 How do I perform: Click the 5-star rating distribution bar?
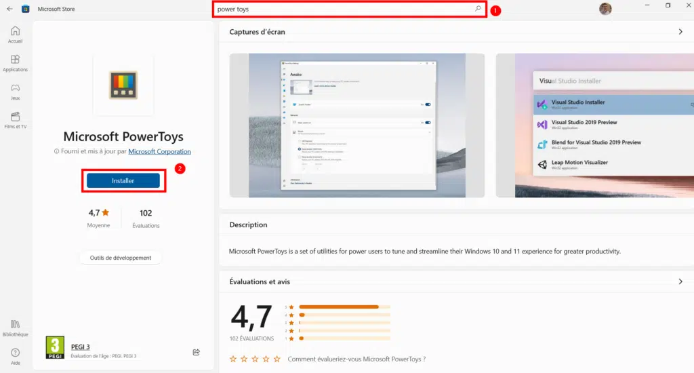tap(345, 307)
